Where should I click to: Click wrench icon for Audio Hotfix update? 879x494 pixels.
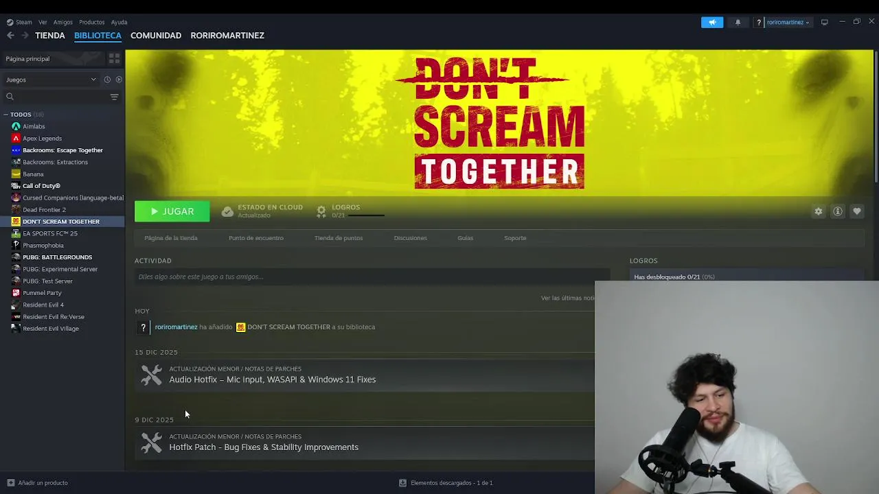[x=151, y=375]
